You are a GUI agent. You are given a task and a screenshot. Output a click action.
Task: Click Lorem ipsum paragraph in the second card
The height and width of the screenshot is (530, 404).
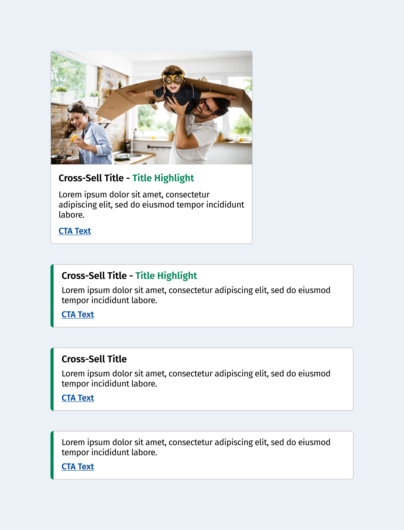[196, 295]
